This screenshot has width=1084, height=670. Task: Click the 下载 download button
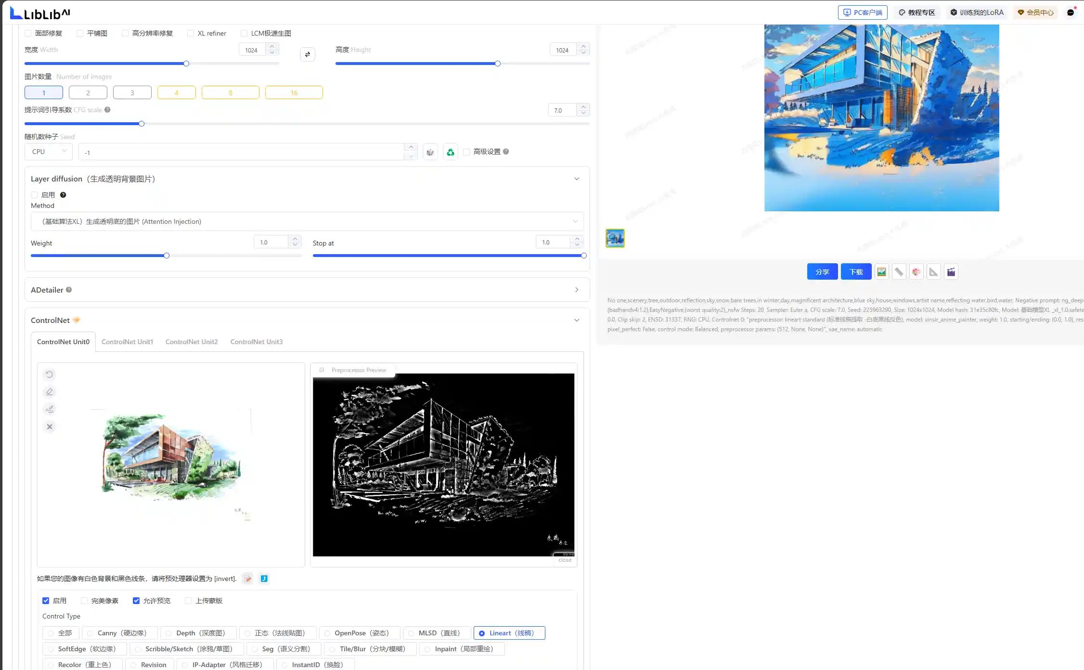[x=856, y=272]
